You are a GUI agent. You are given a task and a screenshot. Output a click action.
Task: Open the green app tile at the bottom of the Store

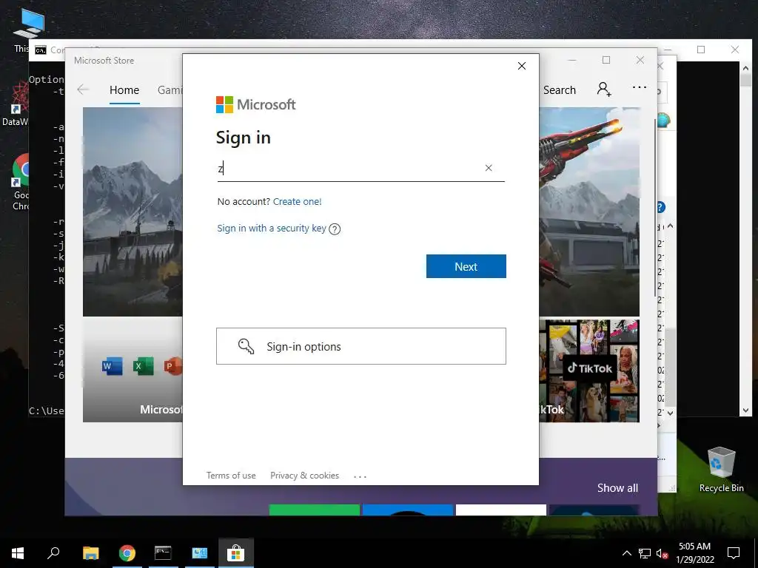(314, 510)
